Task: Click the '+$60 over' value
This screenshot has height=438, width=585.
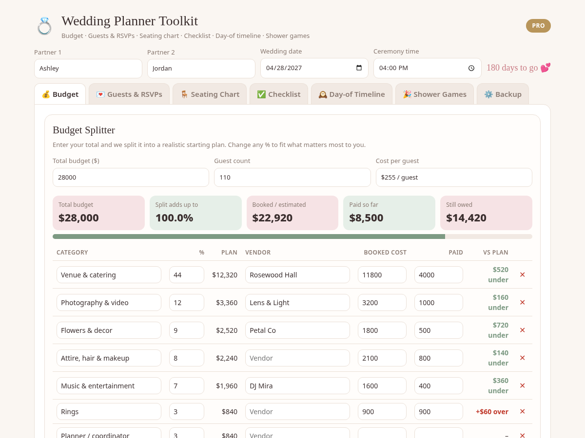Action: pos(492,412)
